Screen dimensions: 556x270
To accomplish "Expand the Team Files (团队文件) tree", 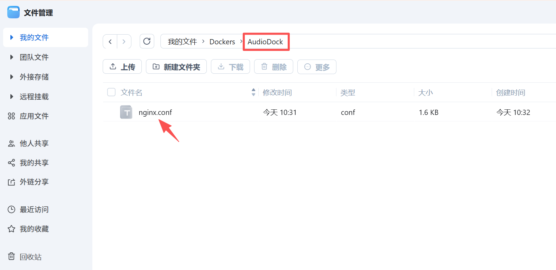I will [x=12, y=57].
